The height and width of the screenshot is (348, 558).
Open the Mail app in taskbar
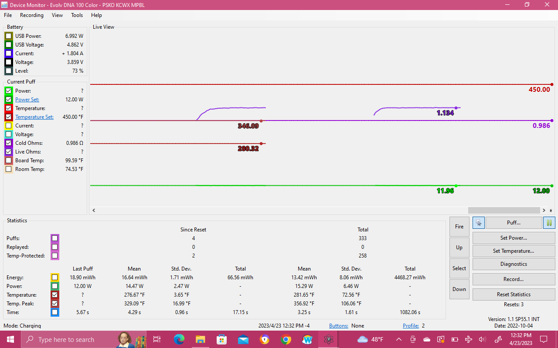pos(243,339)
